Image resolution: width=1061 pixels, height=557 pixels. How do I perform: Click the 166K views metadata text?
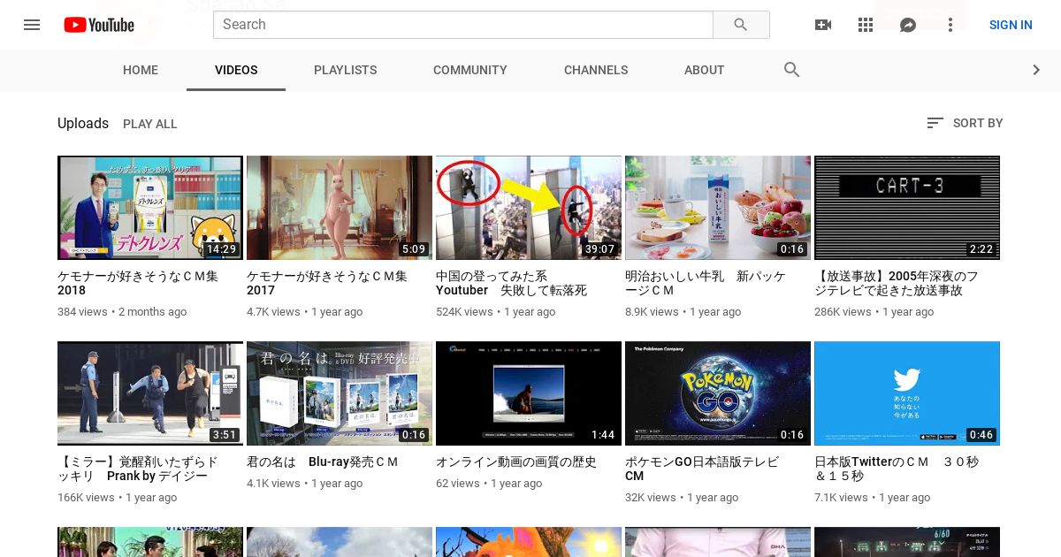tap(117, 498)
